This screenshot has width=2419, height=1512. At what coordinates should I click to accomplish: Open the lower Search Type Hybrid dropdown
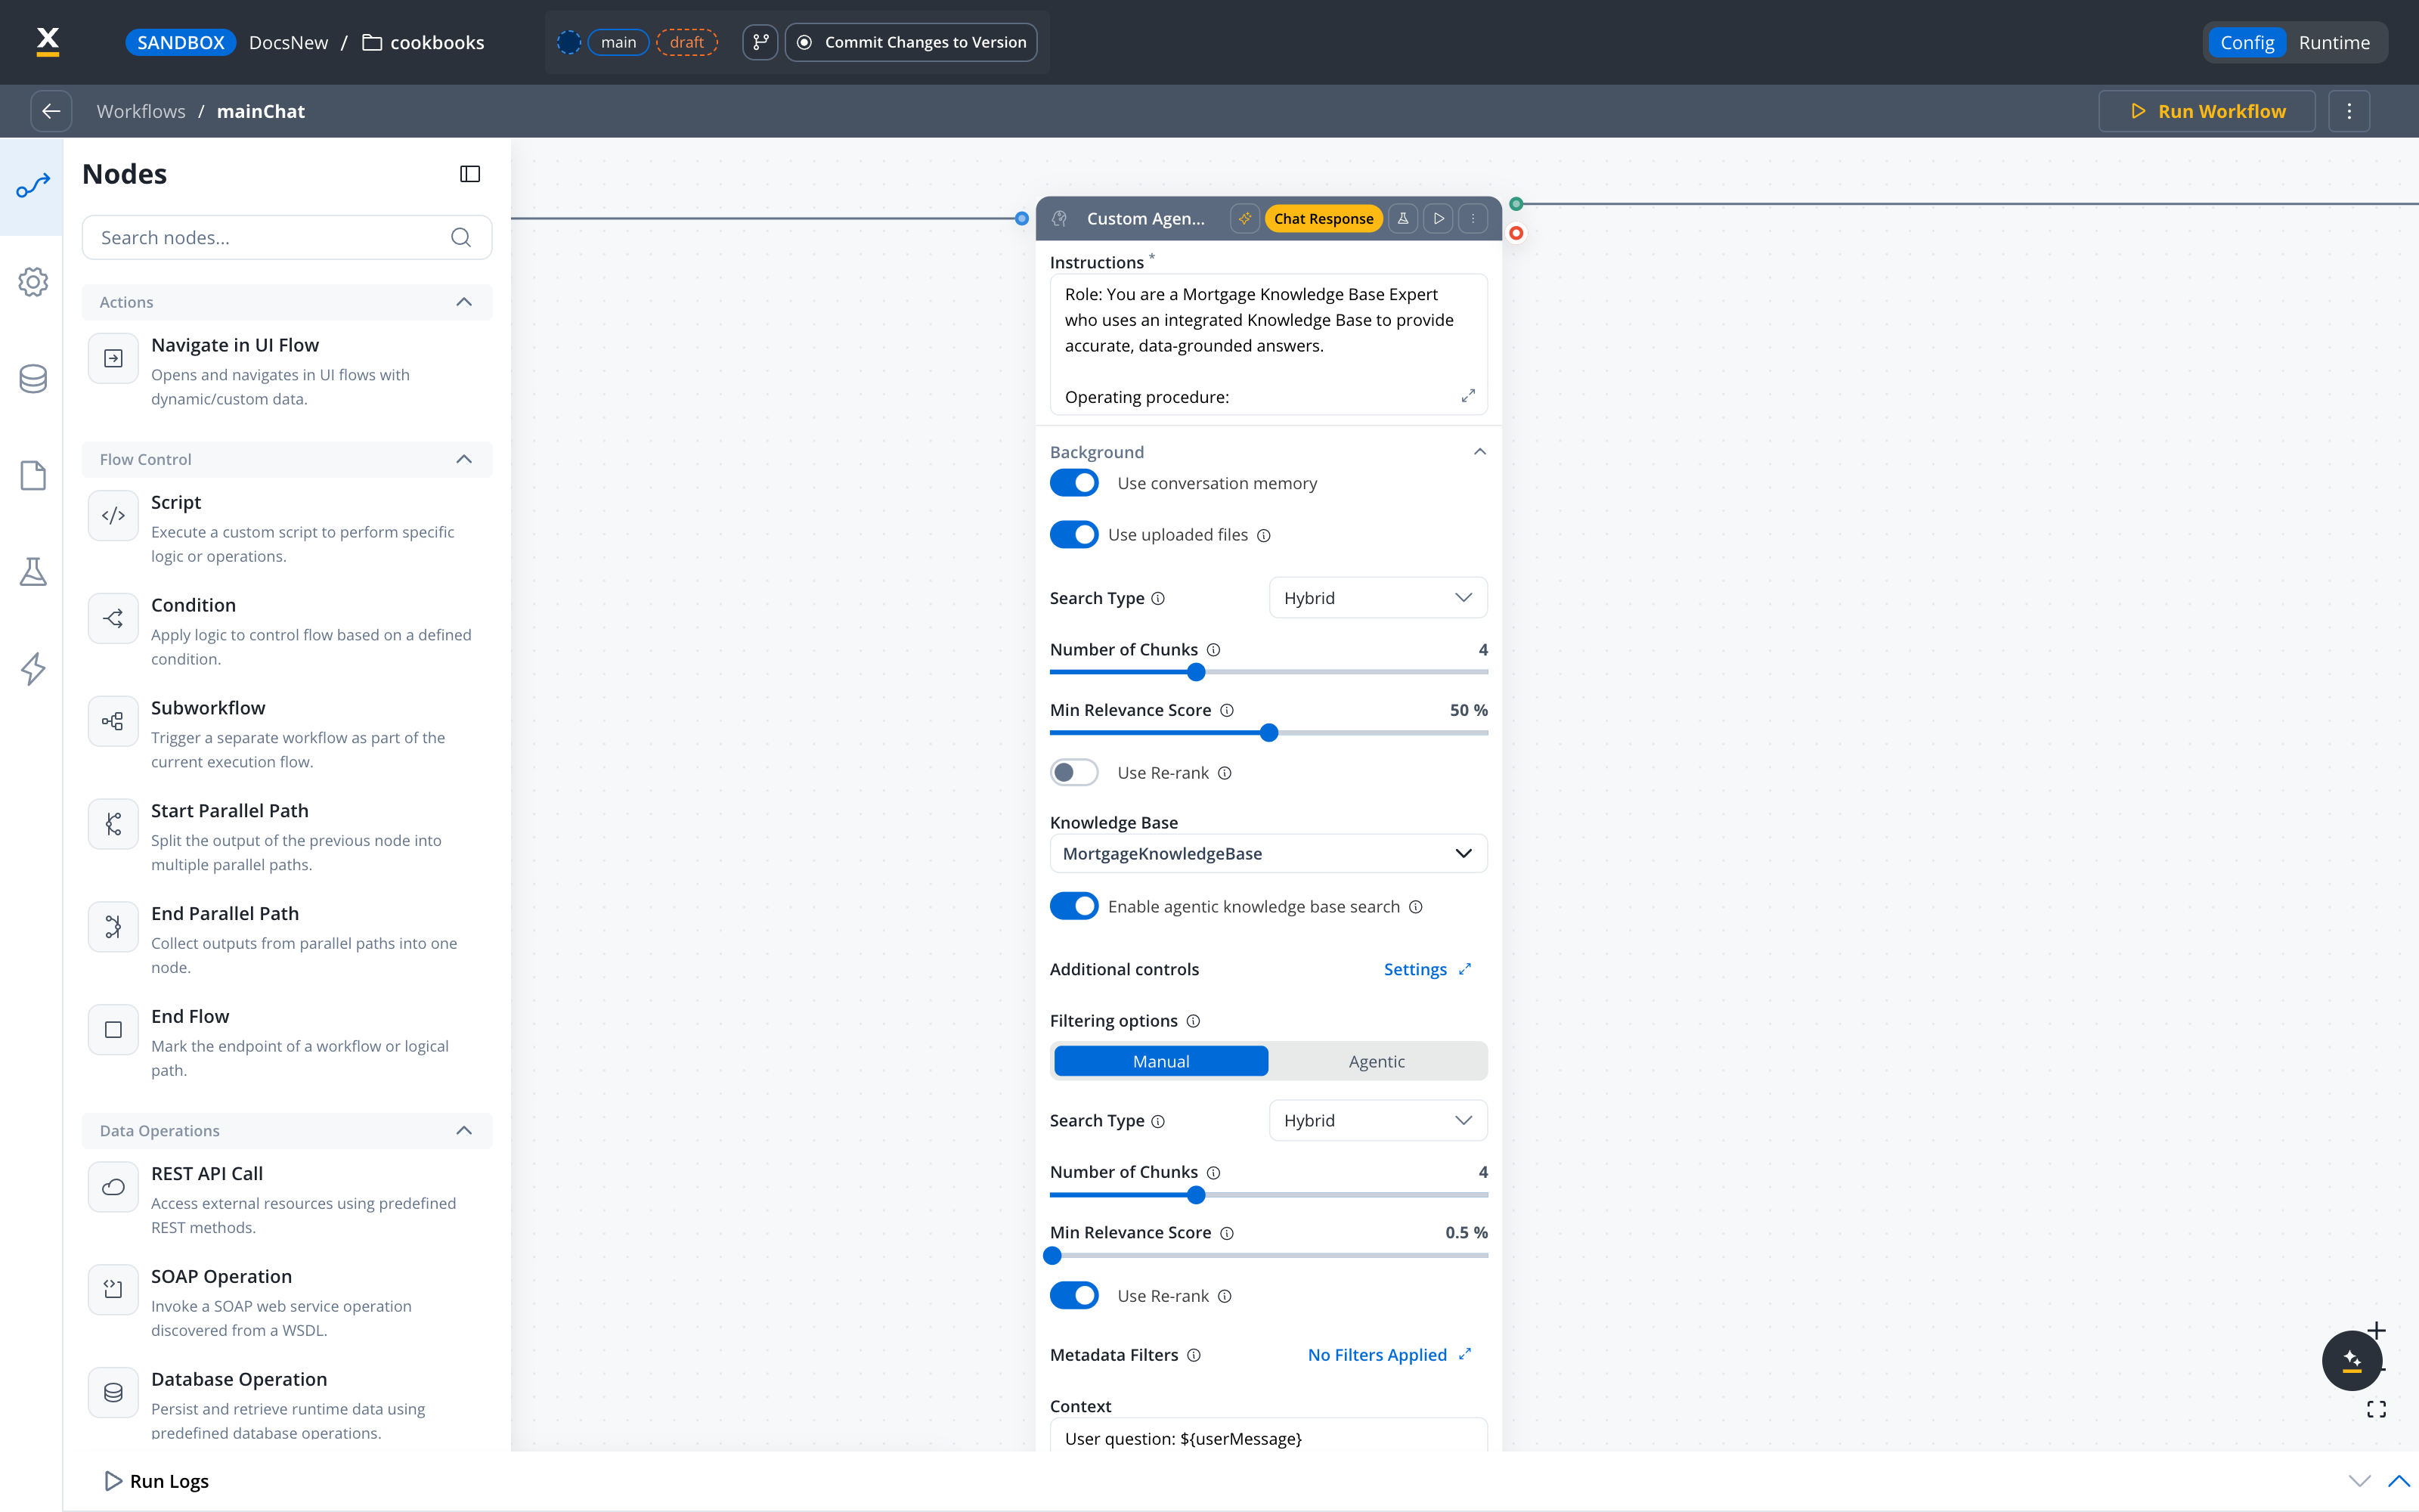pos(1377,1120)
